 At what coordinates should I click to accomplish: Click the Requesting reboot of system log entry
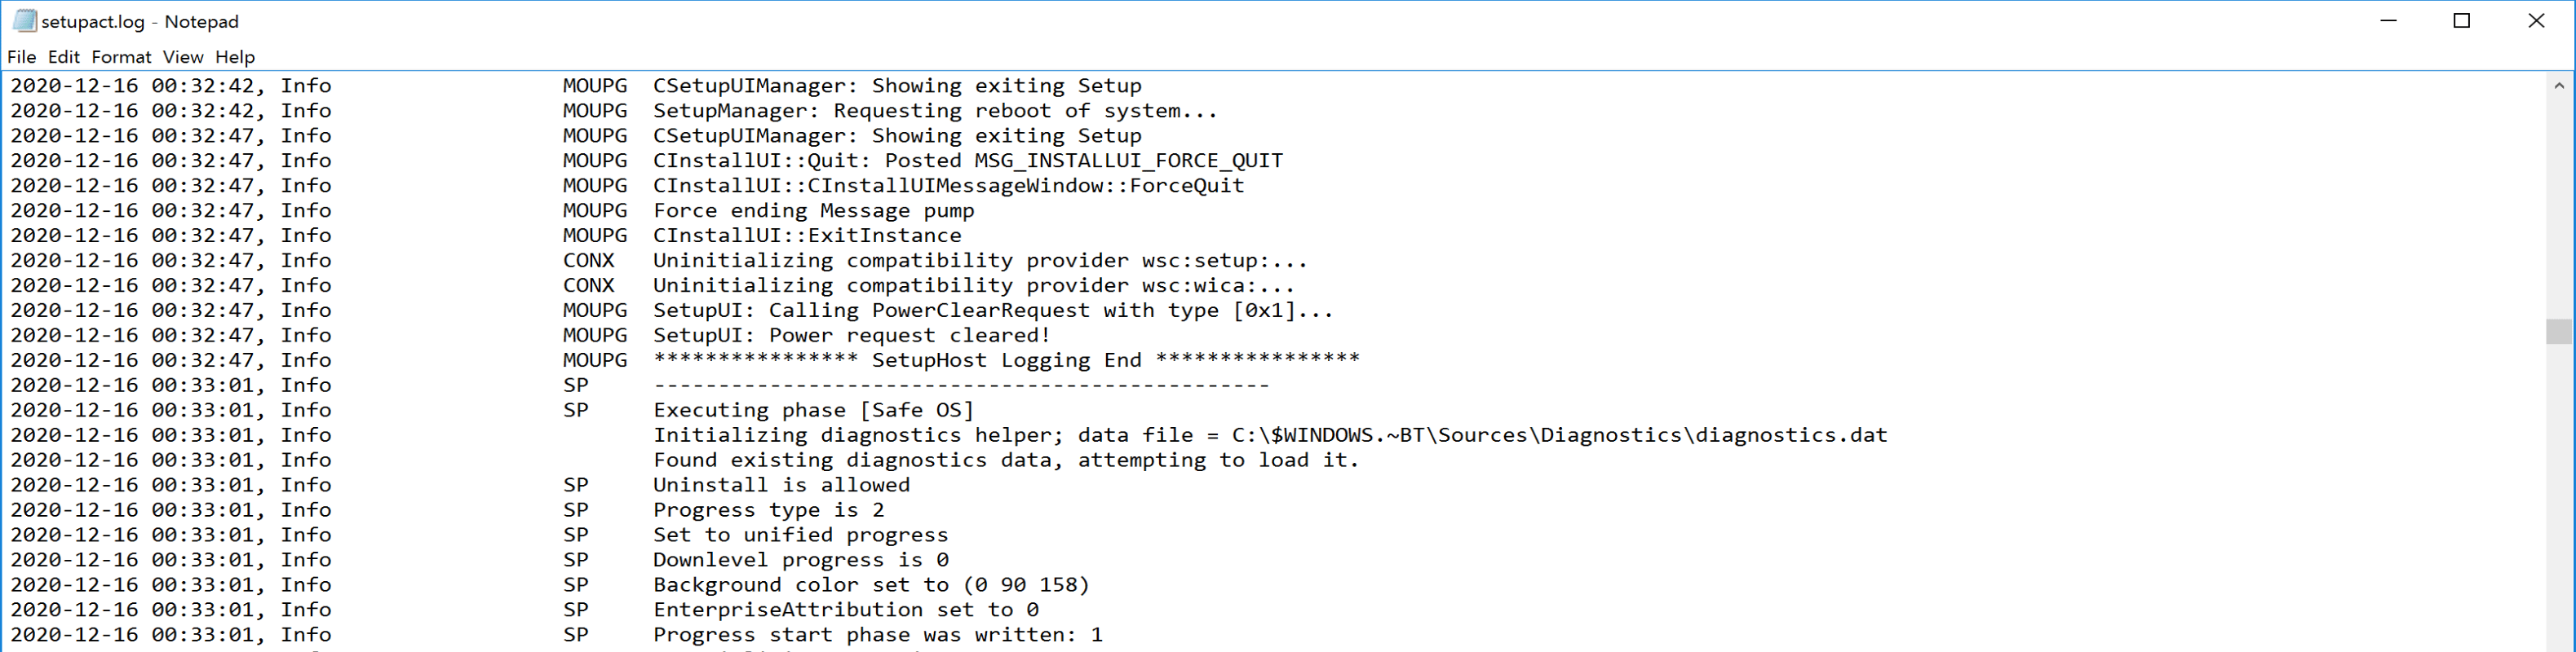tap(935, 110)
